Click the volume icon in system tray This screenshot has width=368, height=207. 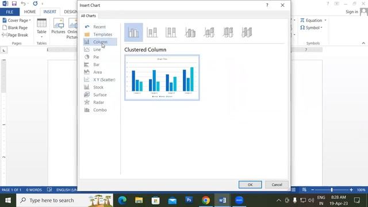tap(311, 200)
